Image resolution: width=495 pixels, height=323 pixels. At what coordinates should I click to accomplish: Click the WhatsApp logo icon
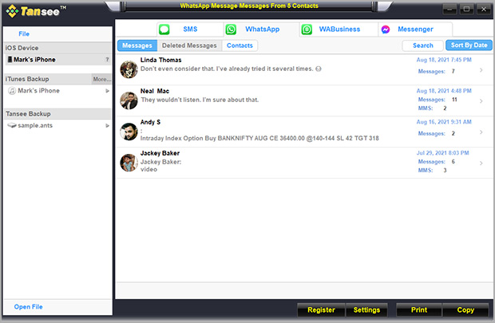pyautogui.click(x=232, y=30)
